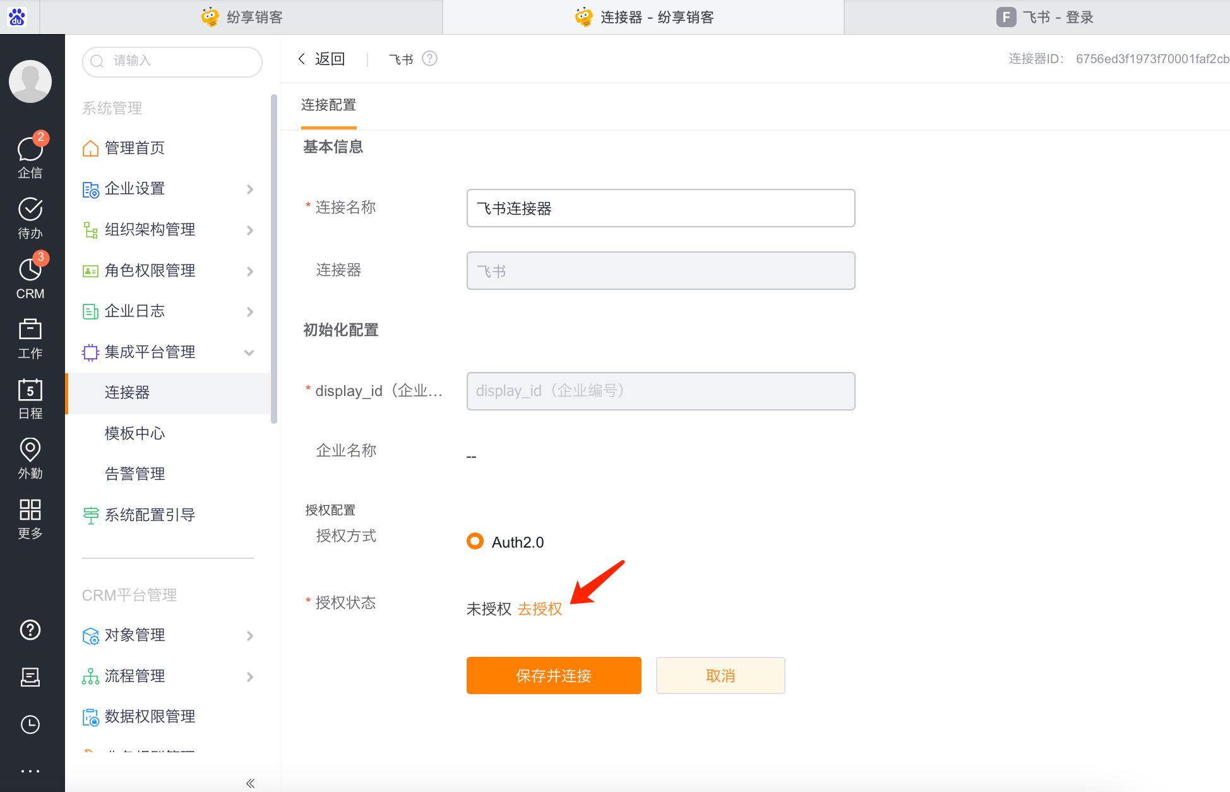1230x792 pixels.
Task: Collapse the sidebar with double-arrow icon
Action: coord(250,784)
